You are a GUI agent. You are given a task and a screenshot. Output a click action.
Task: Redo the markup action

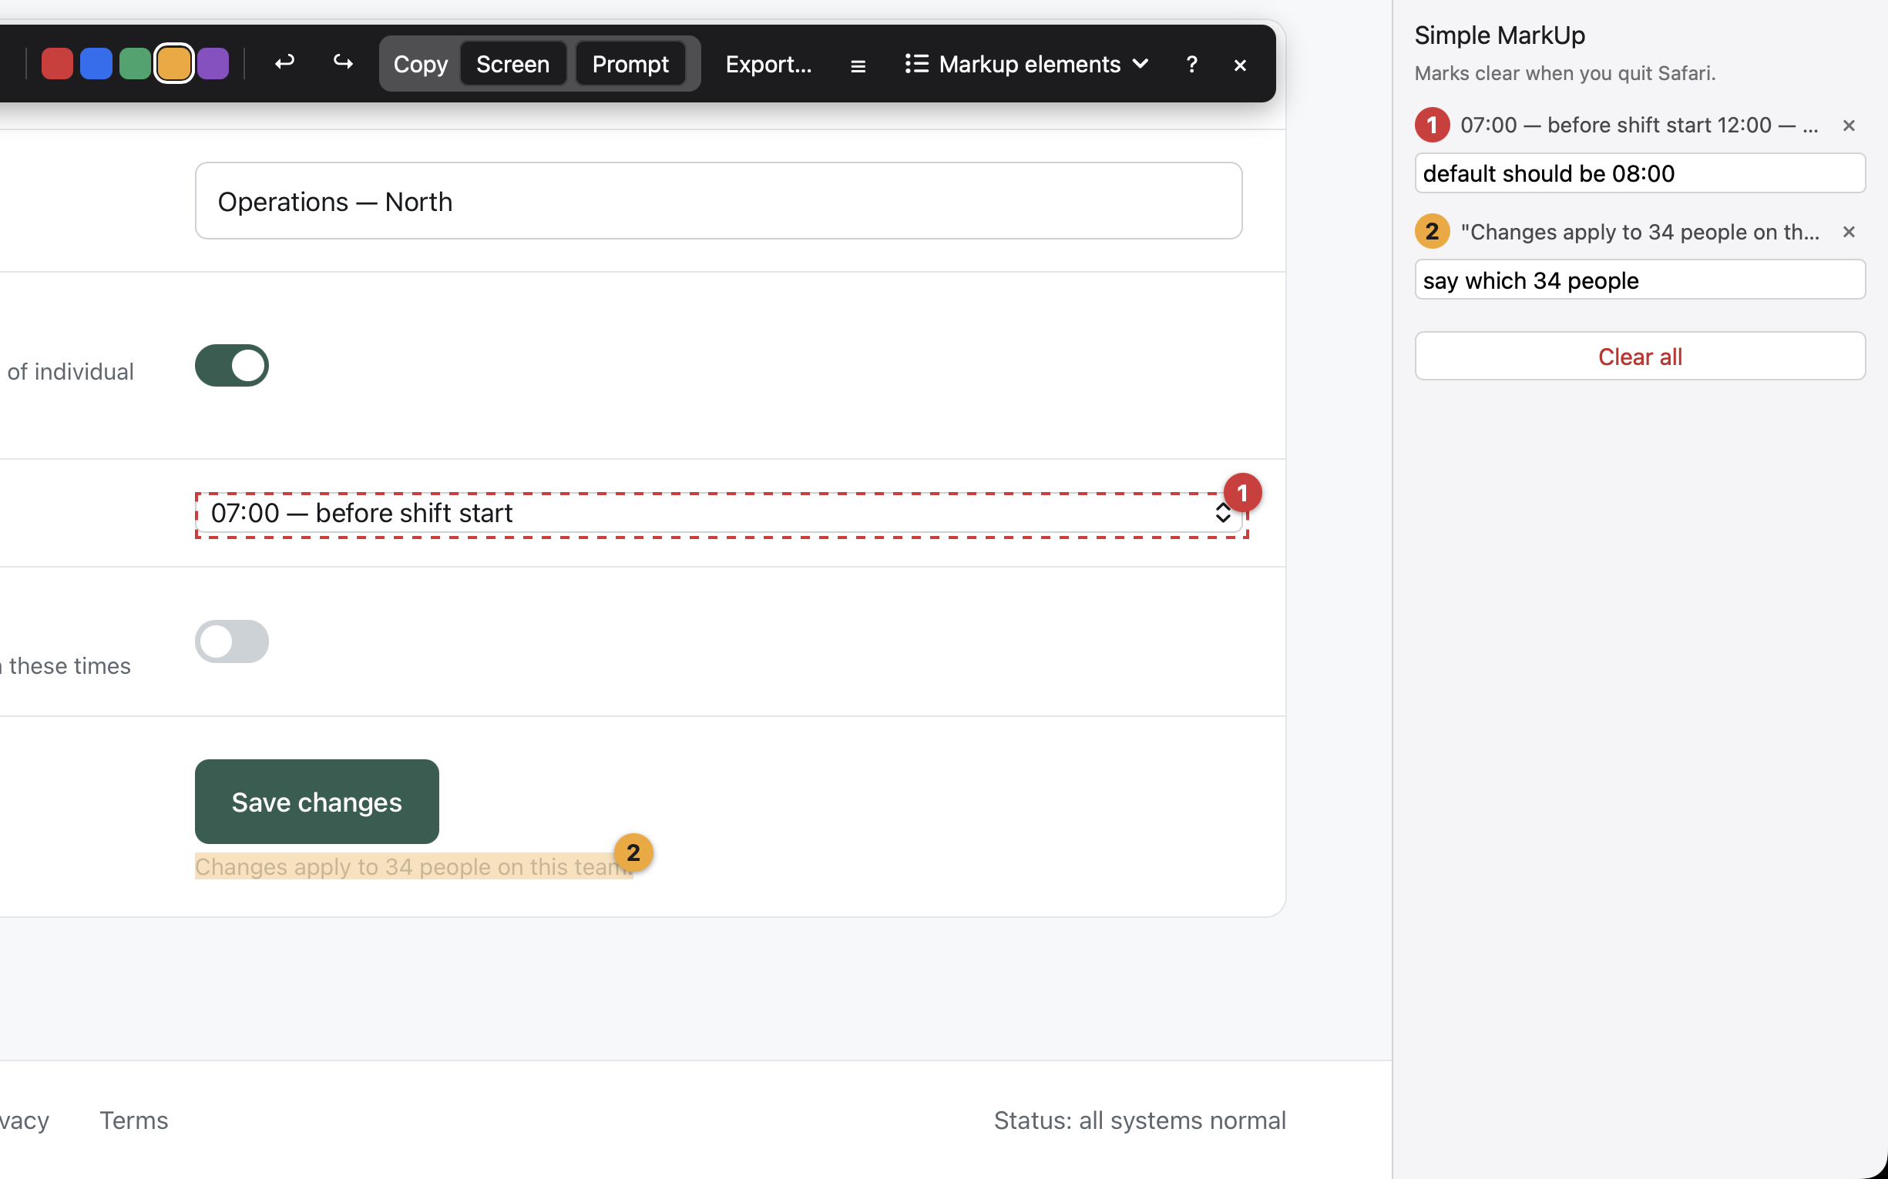[343, 62]
